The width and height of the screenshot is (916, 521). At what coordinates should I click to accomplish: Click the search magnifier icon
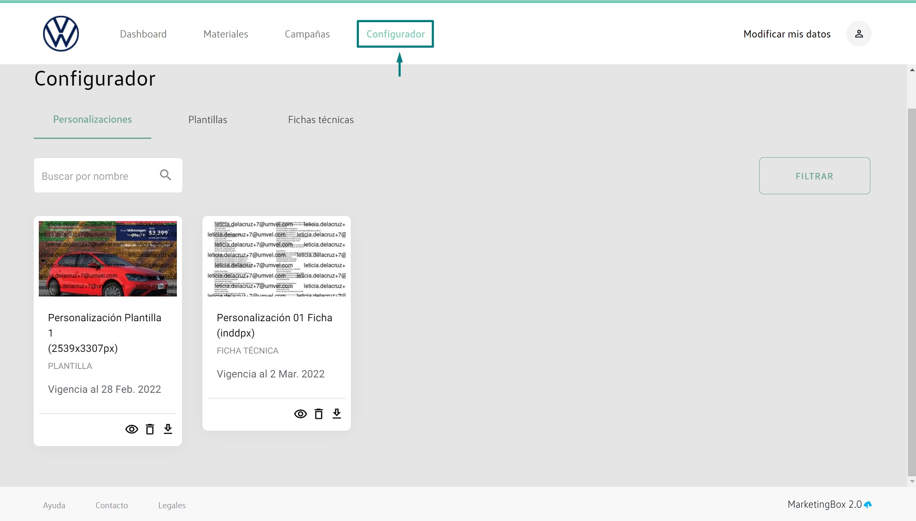165,175
